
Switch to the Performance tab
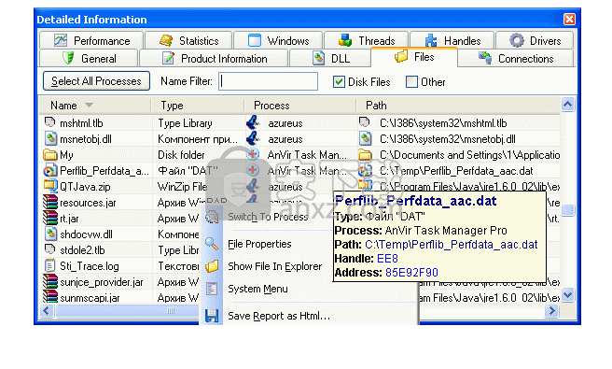[x=91, y=41]
